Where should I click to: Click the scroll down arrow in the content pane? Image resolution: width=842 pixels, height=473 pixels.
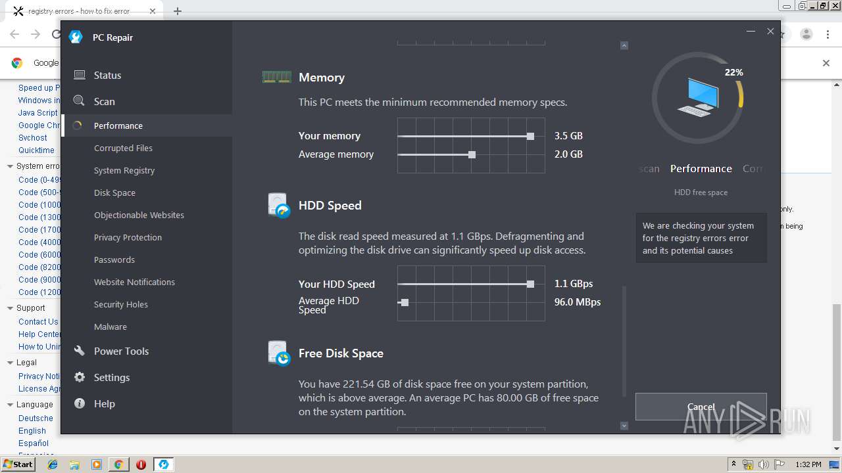(x=624, y=426)
